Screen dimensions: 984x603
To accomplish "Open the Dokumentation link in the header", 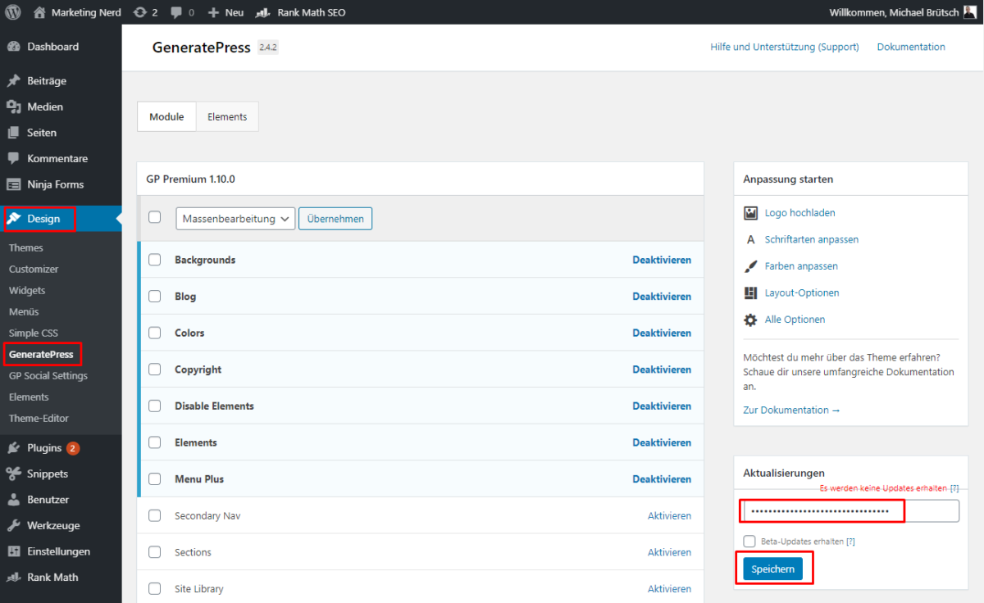I will (x=911, y=47).
